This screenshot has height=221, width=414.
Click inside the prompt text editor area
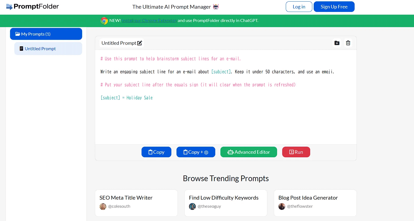coord(226,119)
